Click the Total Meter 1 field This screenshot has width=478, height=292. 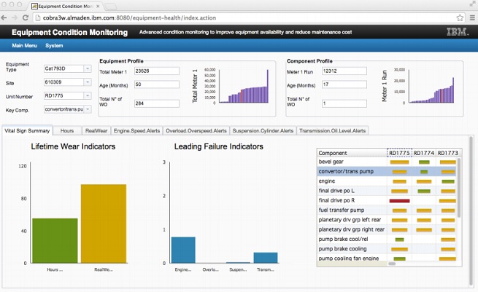tap(157, 71)
